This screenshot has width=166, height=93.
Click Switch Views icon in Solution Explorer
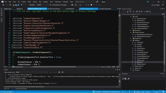point(130,12)
